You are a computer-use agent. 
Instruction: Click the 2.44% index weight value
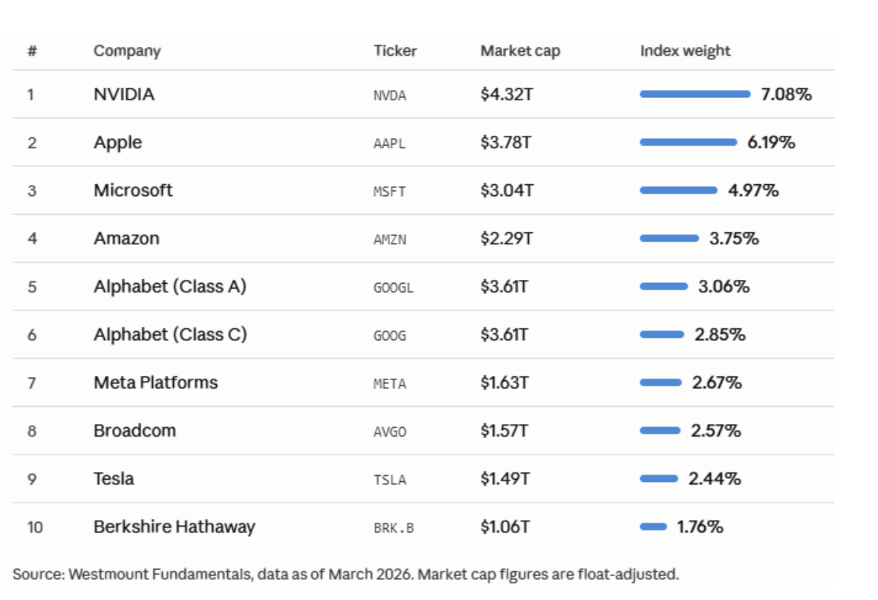(715, 479)
